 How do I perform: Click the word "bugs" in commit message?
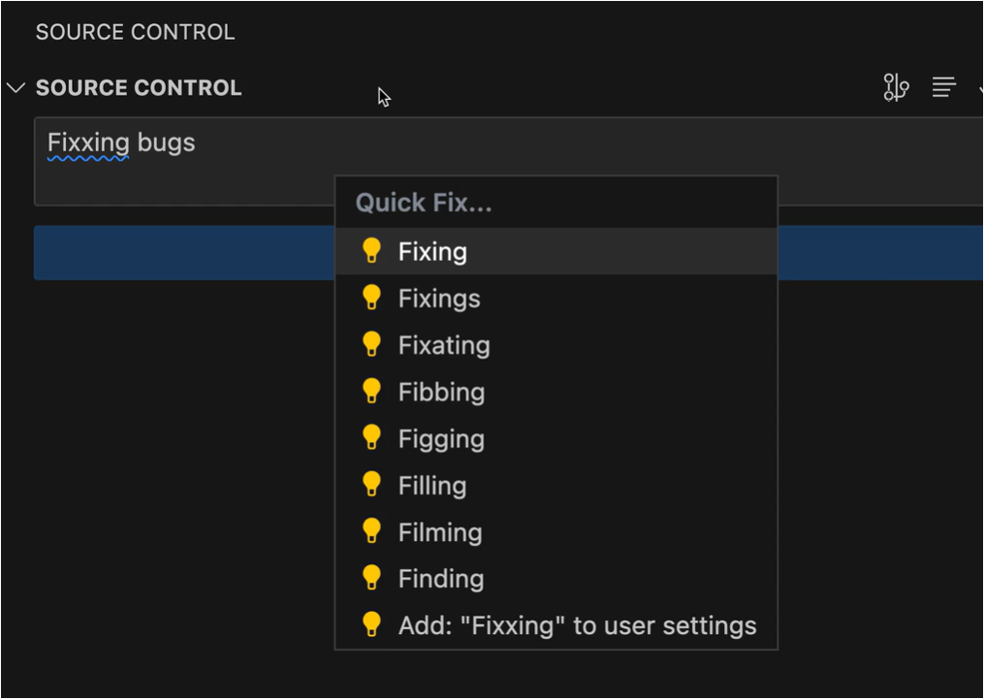pyautogui.click(x=167, y=143)
